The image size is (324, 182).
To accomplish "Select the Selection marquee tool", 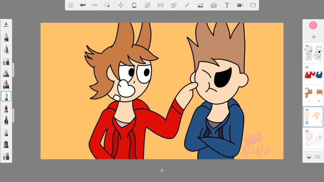I will (x=107, y=5).
